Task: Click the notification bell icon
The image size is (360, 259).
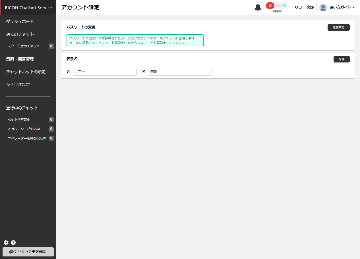Action: point(258,8)
